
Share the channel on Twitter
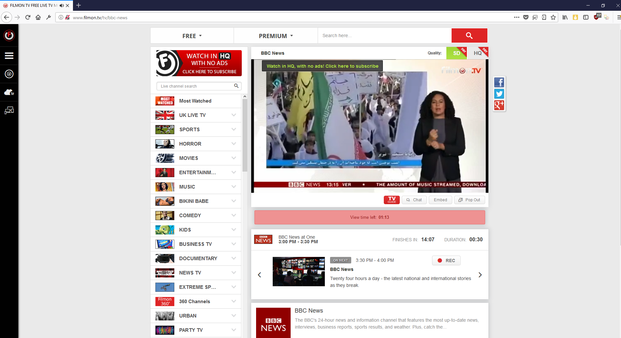[499, 94]
